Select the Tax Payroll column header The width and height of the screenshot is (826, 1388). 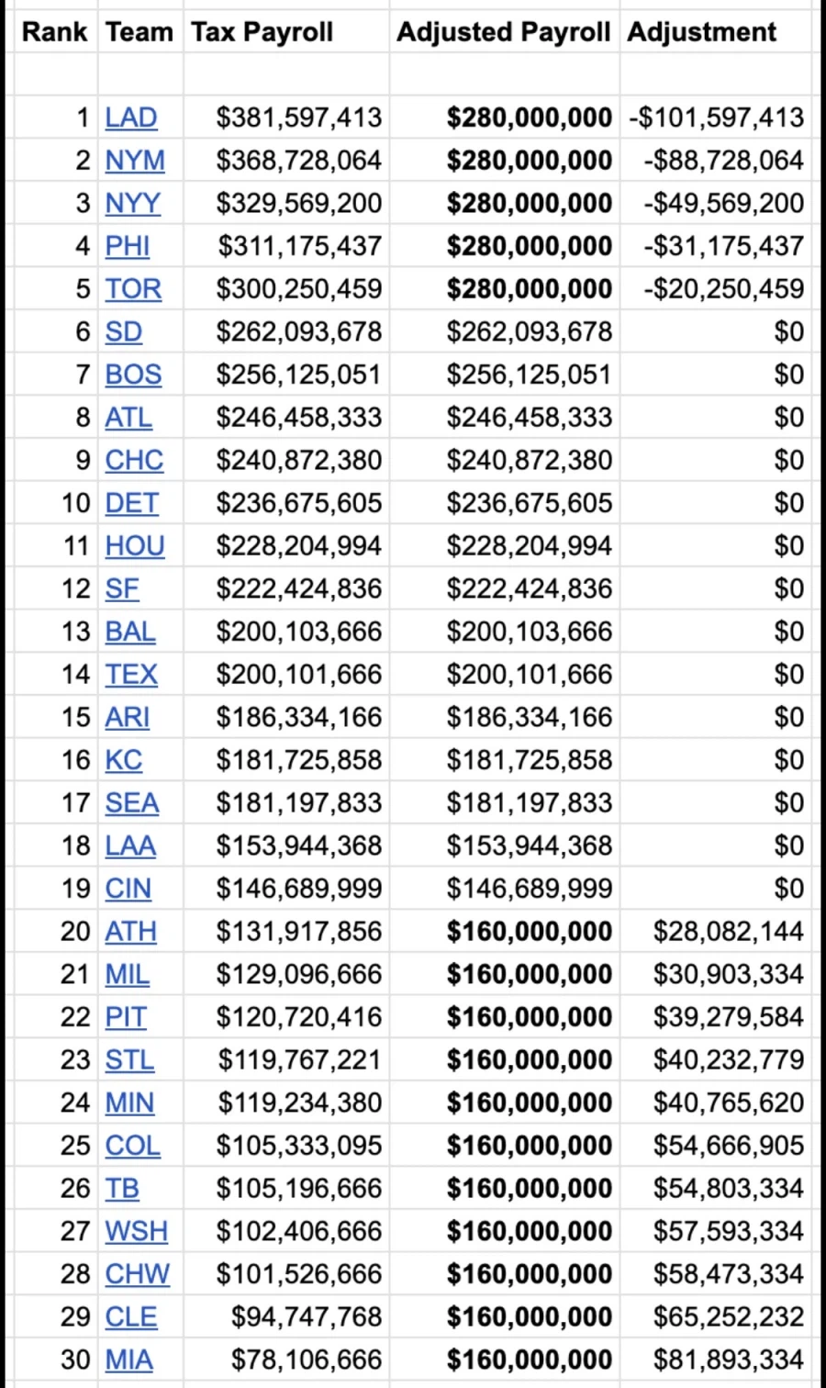click(262, 32)
